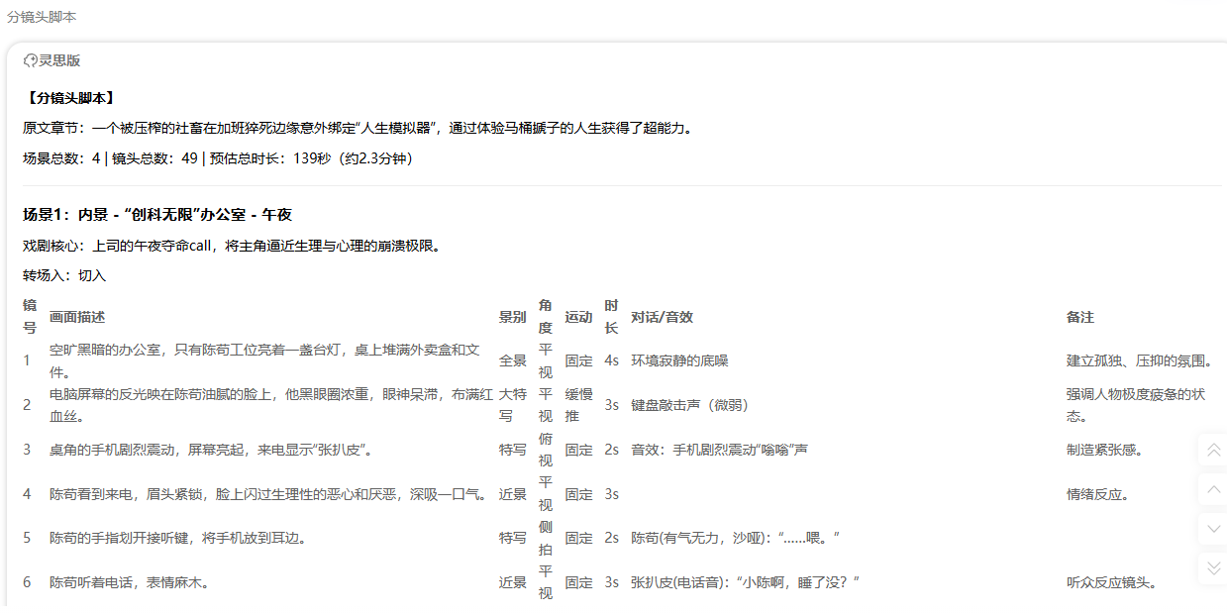The height and width of the screenshot is (615, 1227).
Task: Click the 侧拍 angle cell
Action: tap(546, 538)
